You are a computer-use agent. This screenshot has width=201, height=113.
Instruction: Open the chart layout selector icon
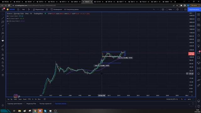coord(163,9)
